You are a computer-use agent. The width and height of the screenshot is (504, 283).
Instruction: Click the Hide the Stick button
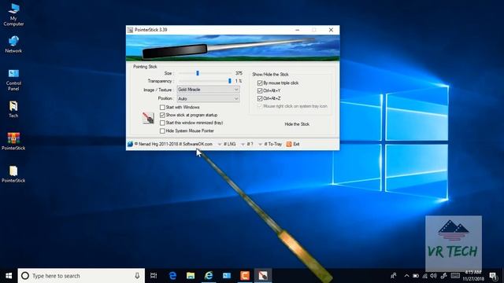coord(297,124)
